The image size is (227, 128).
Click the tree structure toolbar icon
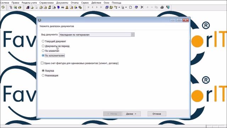point(116,7)
